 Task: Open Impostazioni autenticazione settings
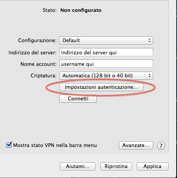(x=102, y=87)
